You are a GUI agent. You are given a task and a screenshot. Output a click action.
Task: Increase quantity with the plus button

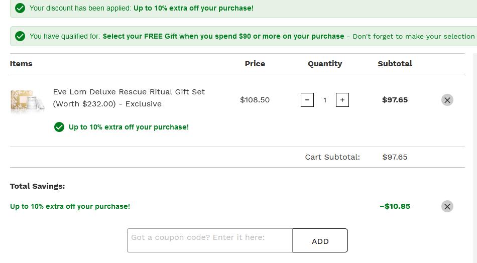342,100
